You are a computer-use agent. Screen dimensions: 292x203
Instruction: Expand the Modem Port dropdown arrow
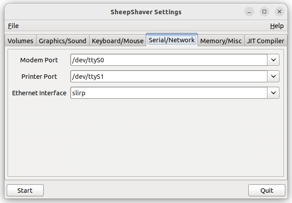pyautogui.click(x=273, y=60)
